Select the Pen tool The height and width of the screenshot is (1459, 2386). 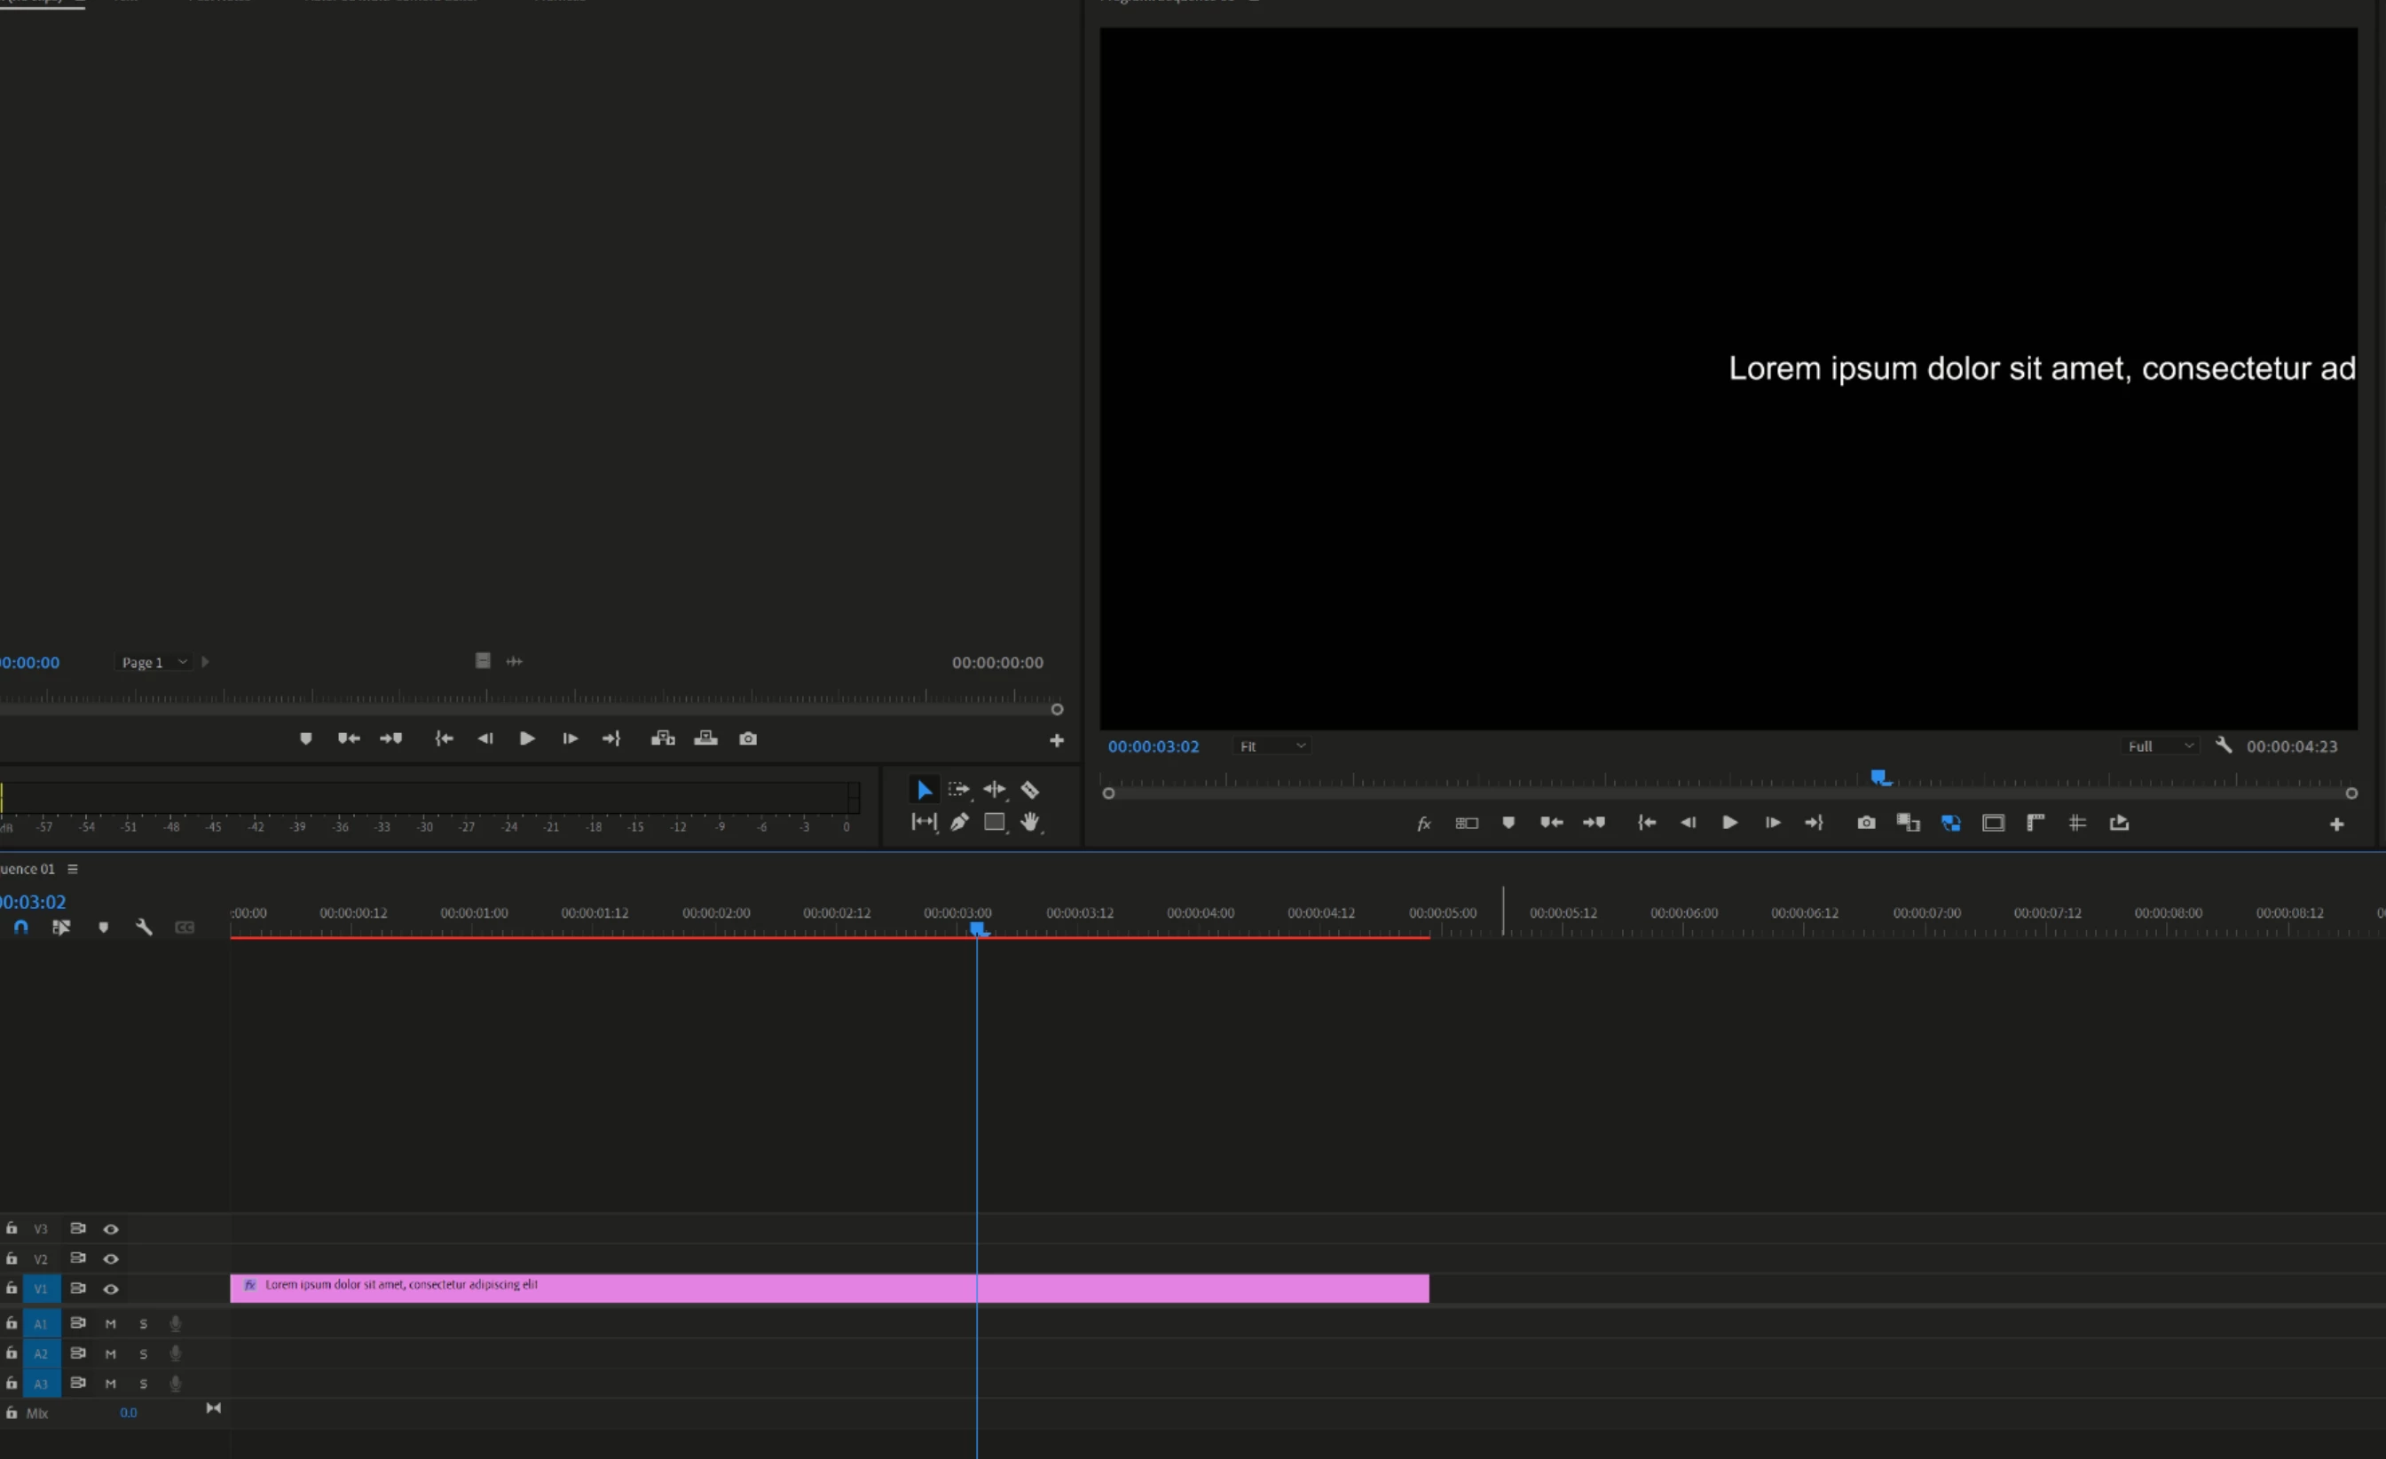click(958, 822)
